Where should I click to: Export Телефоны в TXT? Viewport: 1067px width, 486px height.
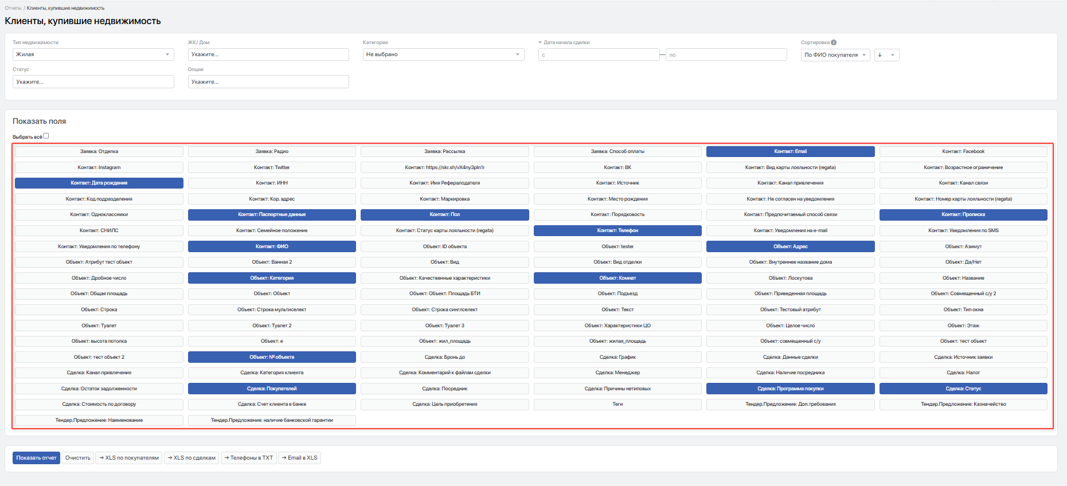[x=249, y=458]
